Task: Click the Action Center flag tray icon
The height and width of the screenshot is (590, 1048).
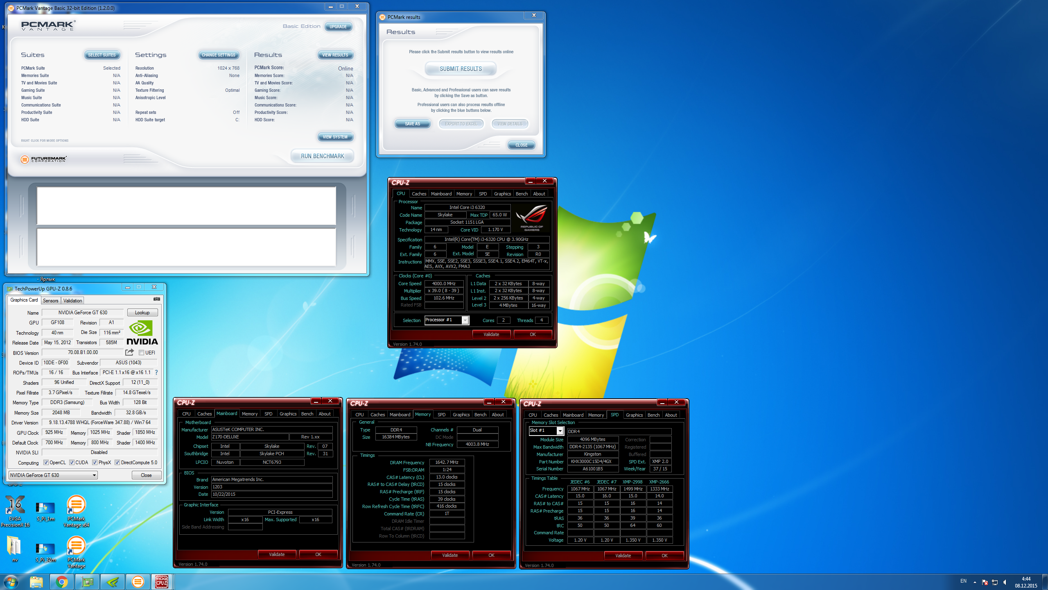Action: pyautogui.click(x=985, y=582)
